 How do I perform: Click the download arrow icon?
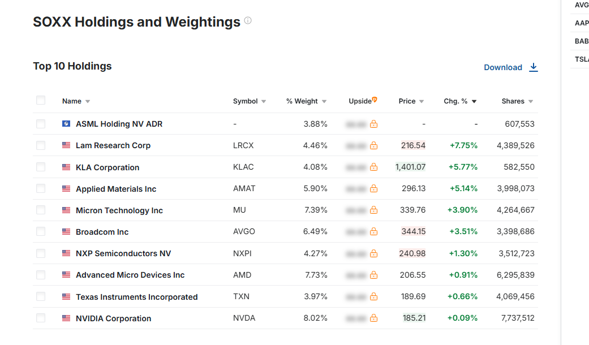click(534, 67)
